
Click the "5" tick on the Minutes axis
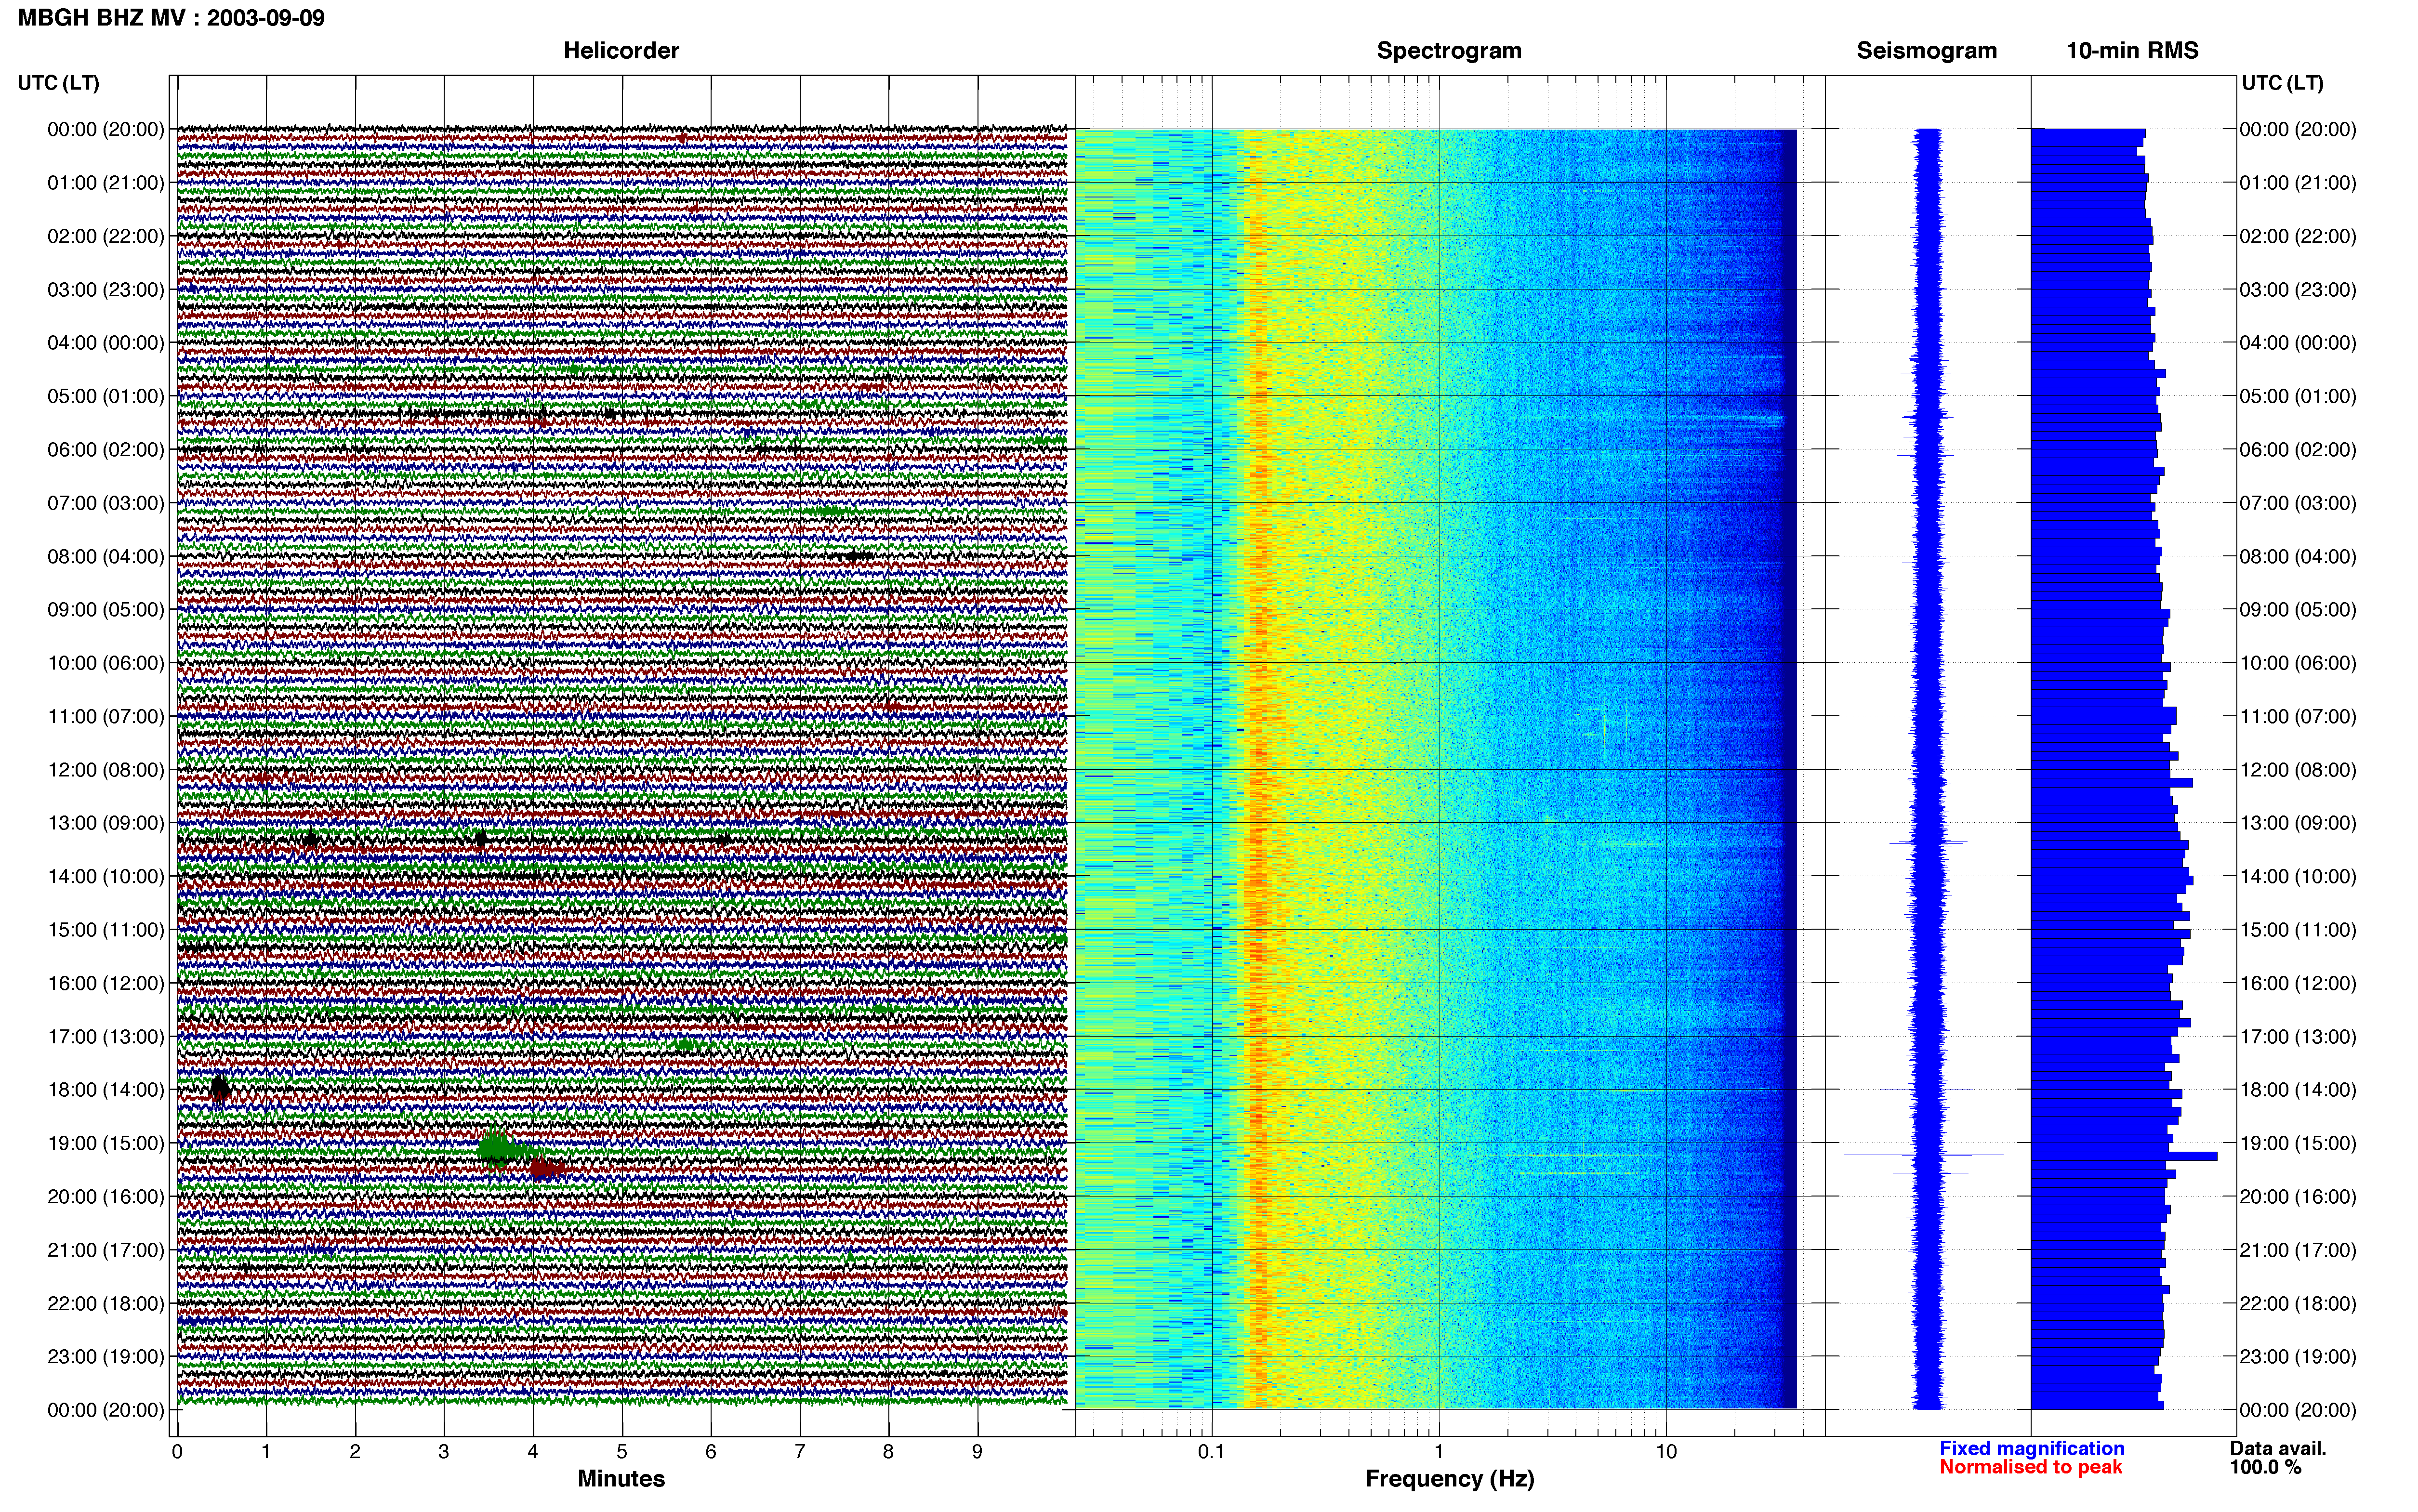(x=622, y=1452)
